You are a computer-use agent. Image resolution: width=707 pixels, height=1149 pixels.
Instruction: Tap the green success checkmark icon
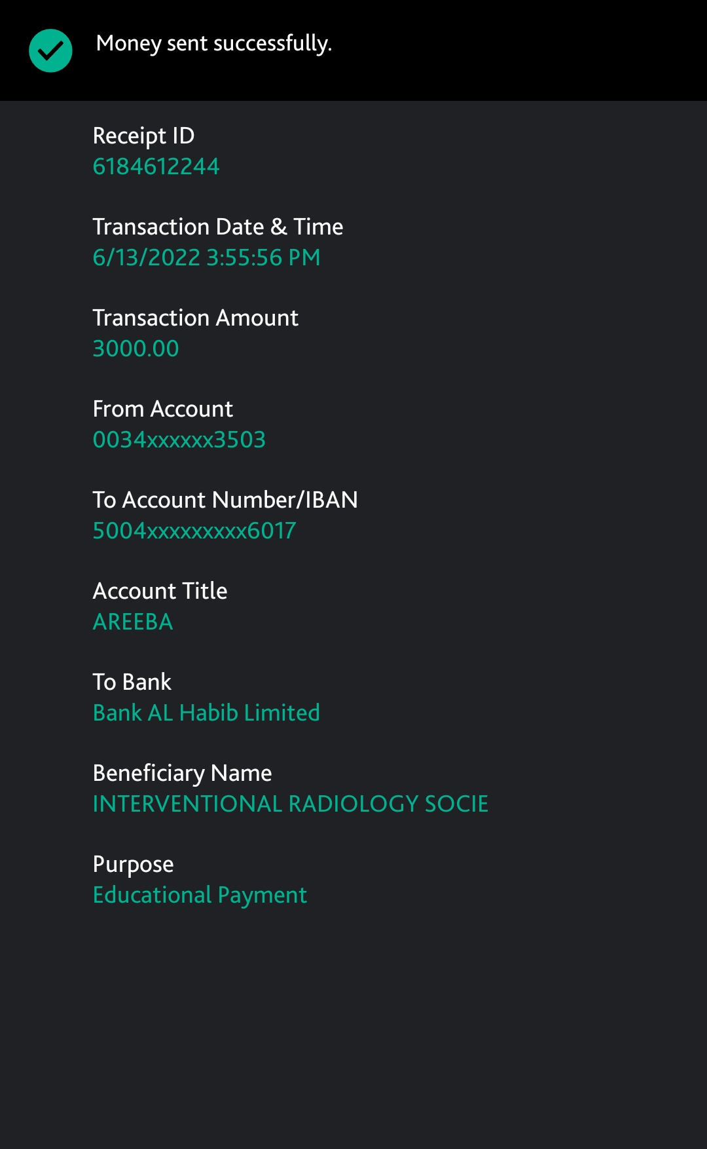coord(50,50)
